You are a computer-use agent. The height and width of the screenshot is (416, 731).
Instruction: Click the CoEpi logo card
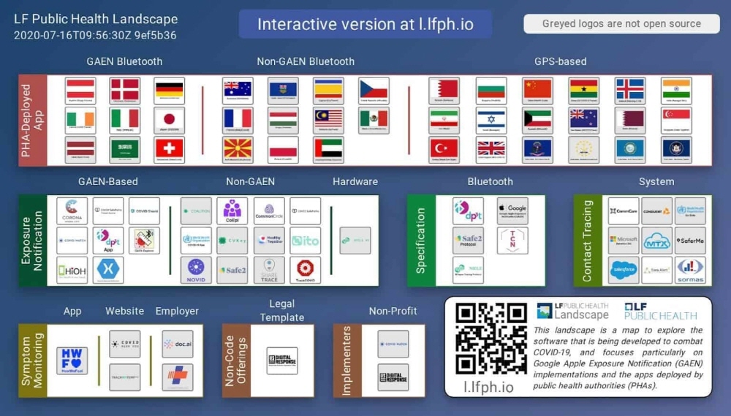pos(232,211)
